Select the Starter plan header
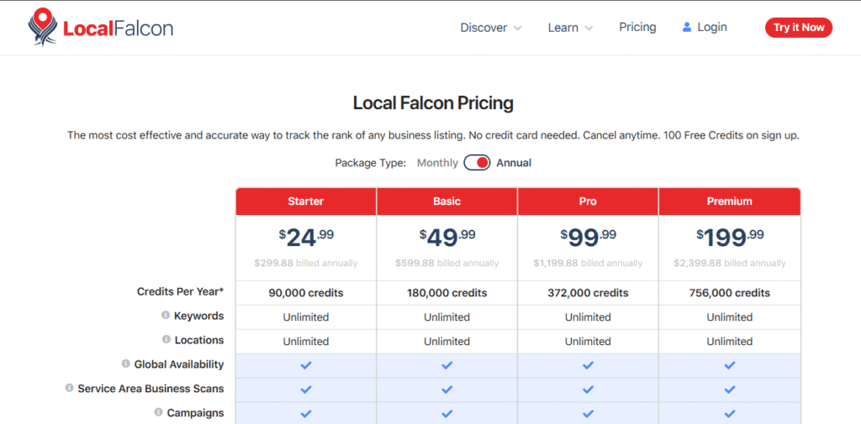The height and width of the screenshot is (424, 861). coord(306,202)
